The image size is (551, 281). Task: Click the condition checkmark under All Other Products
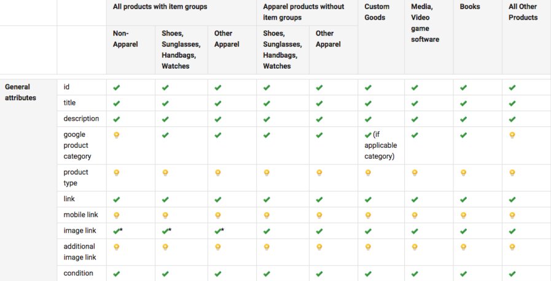[512, 274]
